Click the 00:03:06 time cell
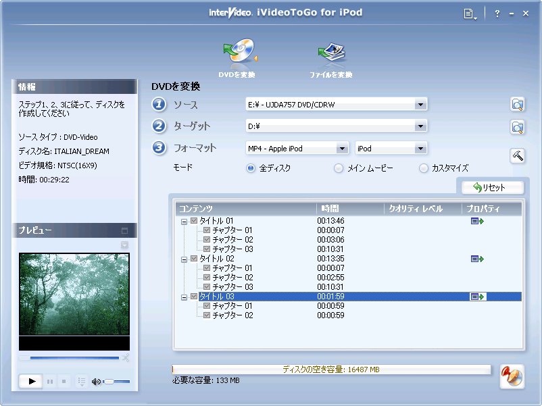542x406 pixels. point(330,240)
